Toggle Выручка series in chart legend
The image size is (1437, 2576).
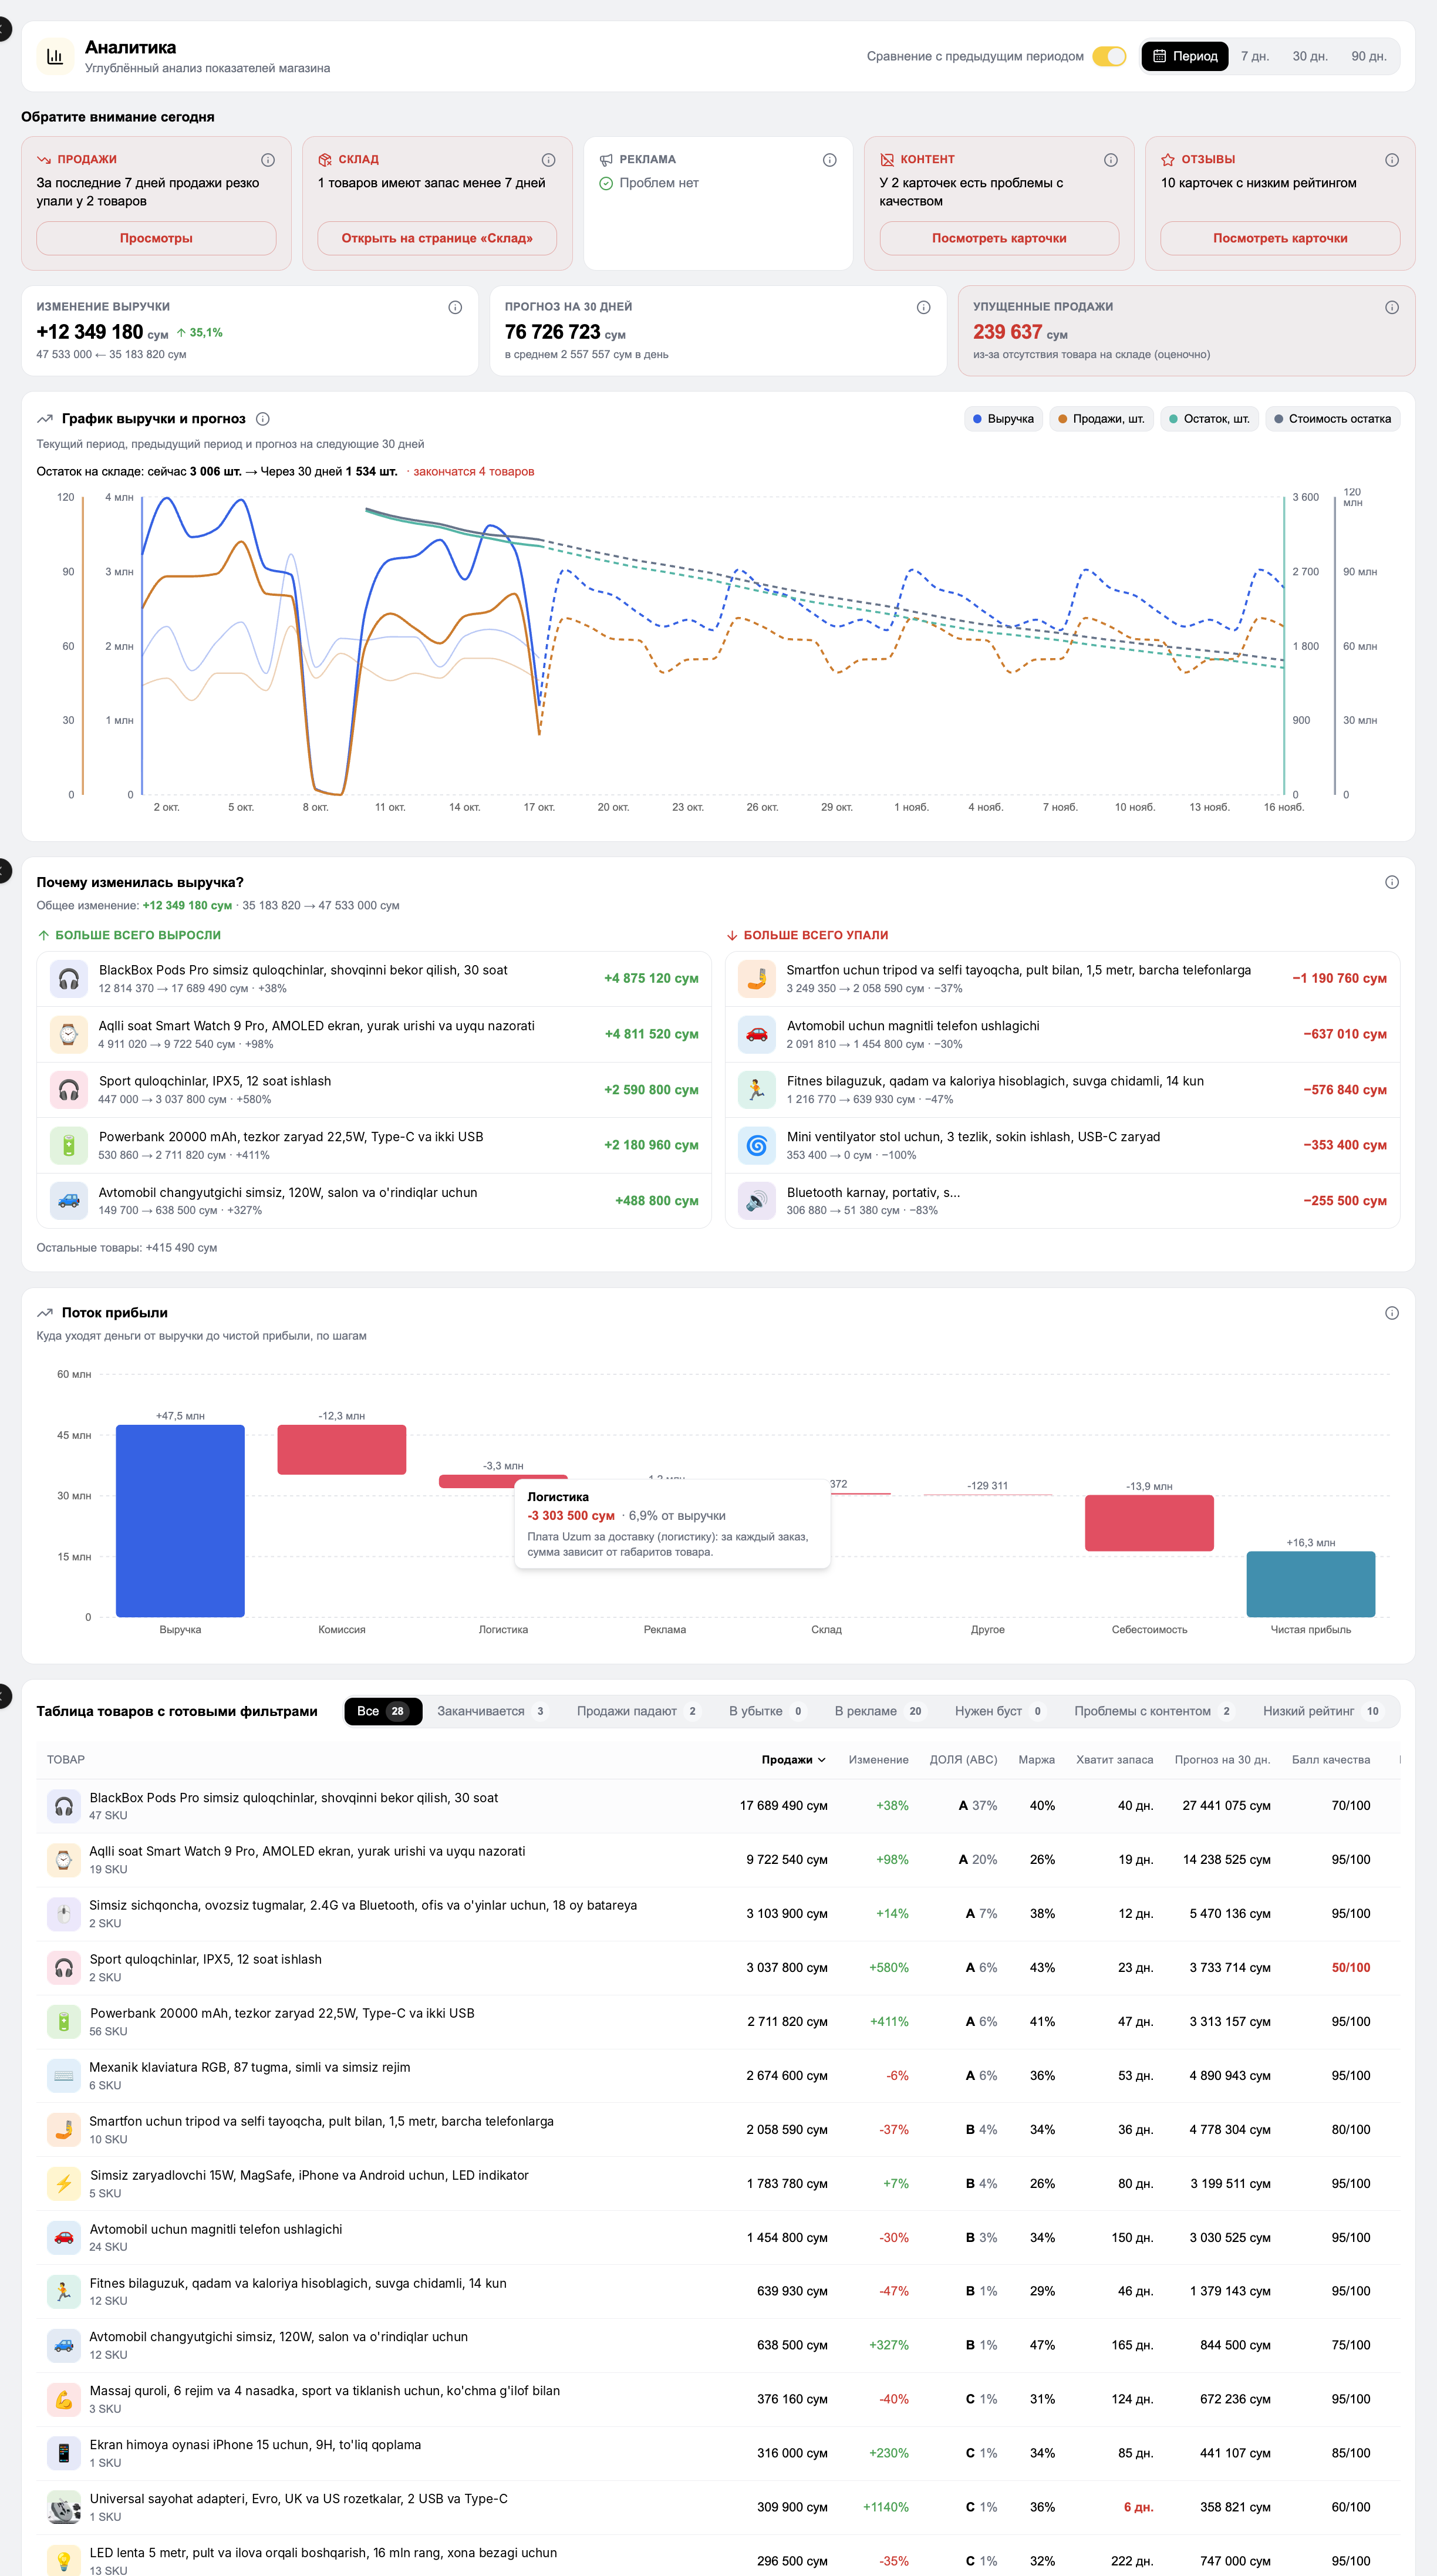[x=1003, y=419]
